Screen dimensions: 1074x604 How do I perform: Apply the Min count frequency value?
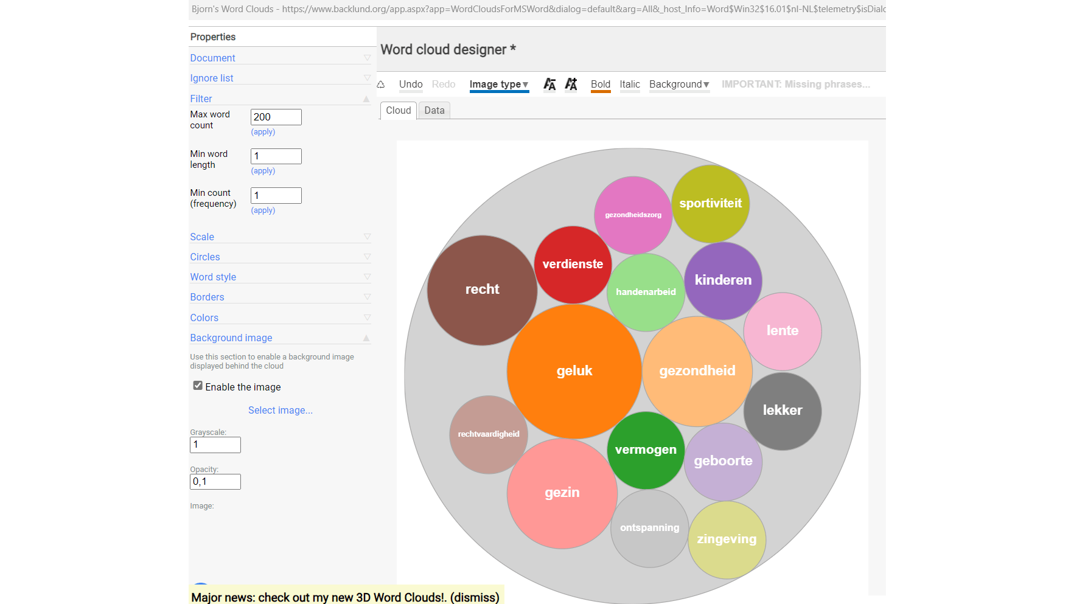pos(263,210)
